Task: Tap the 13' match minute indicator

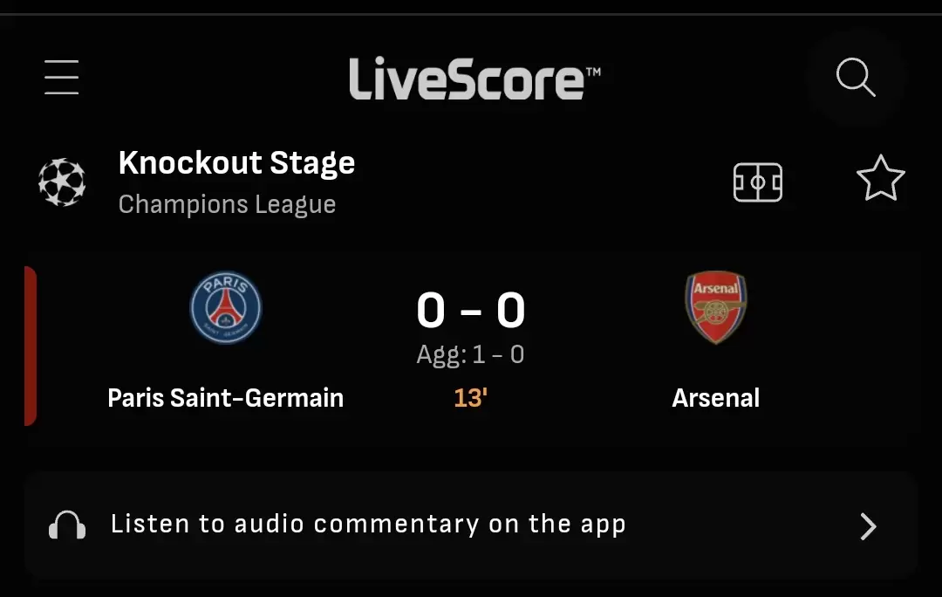Action: [470, 398]
